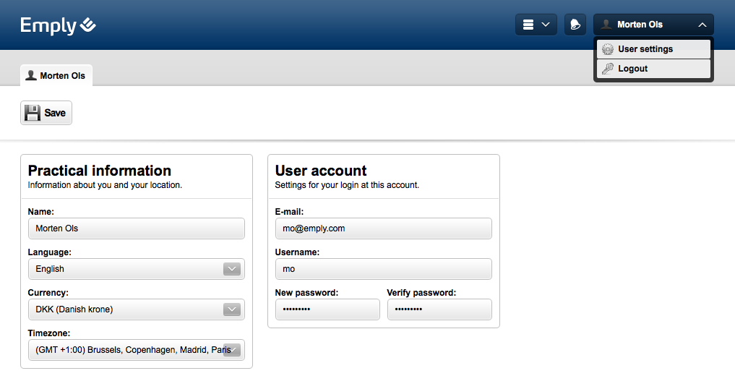Image resolution: width=735 pixels, height=389 pixels.
Task: Select the User settings menu entry
Action: pyautogui.click(x=645, y=49)
